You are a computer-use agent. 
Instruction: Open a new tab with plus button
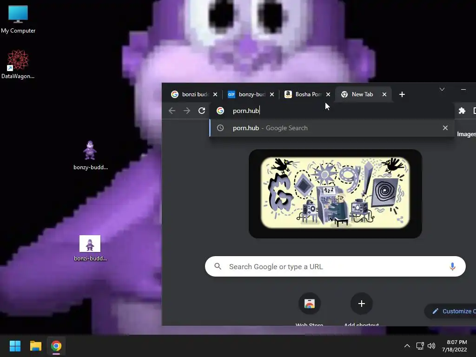pyautogui.click(x=402, y=94)
